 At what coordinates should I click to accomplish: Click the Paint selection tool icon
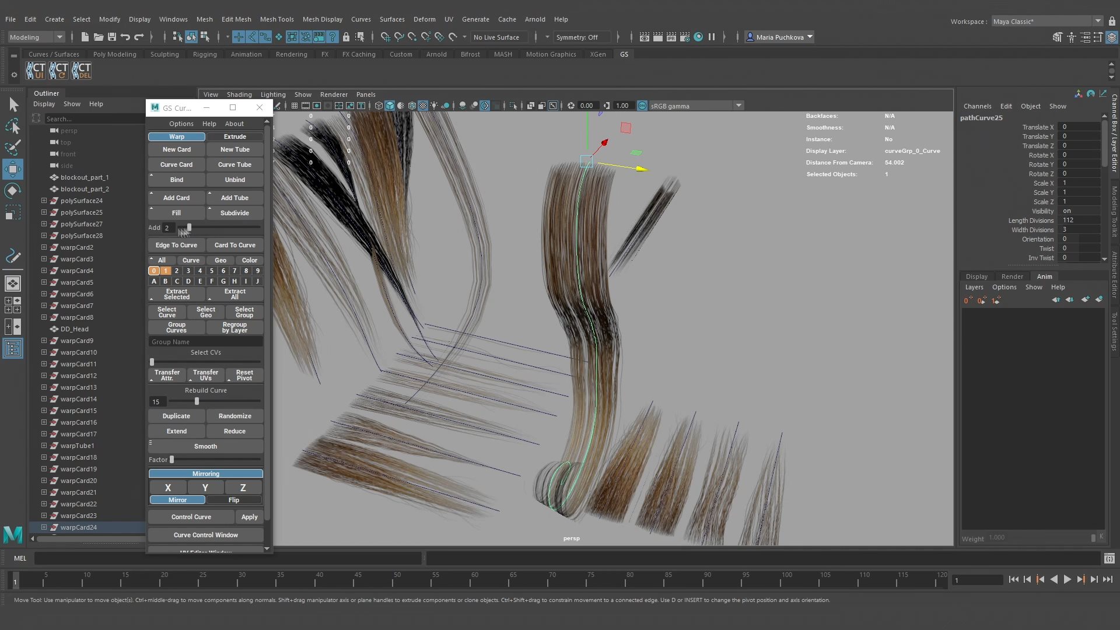click(13, 148)
